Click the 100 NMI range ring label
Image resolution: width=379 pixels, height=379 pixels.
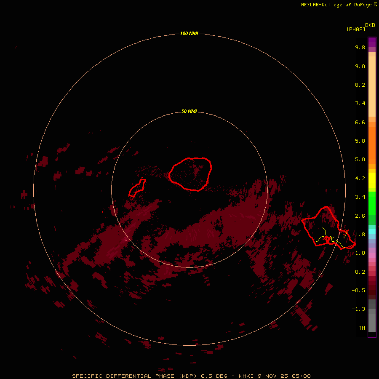(x=189, y=33)
